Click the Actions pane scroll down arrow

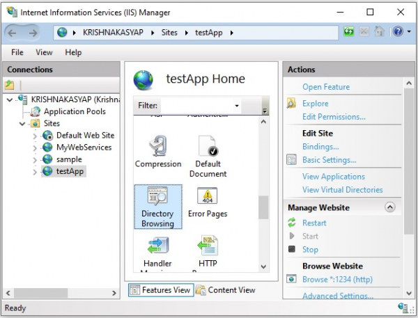(x=409, y=293)
